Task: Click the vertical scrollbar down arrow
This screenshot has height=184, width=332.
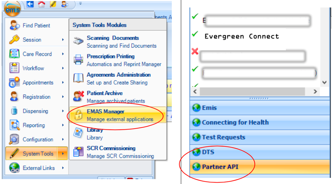Action: click(324, 82)
